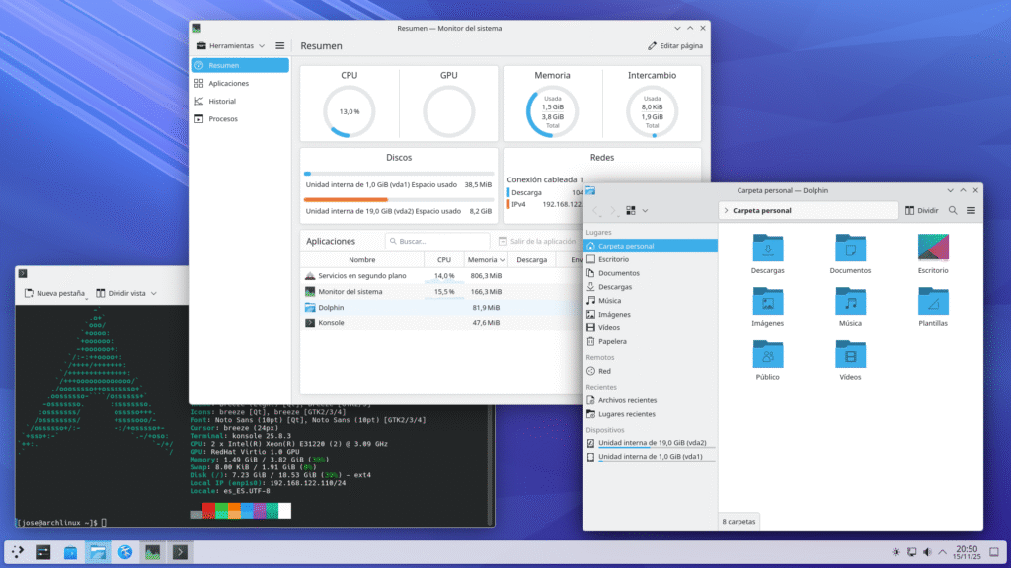This screenshot has width=1011, height=568.
Task: Select the Resumen section in System Monitor
Action: click(x=225, y=65)
